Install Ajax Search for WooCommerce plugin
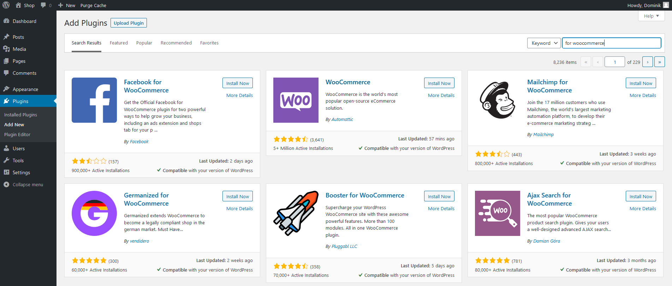 [x=641, y=196]
